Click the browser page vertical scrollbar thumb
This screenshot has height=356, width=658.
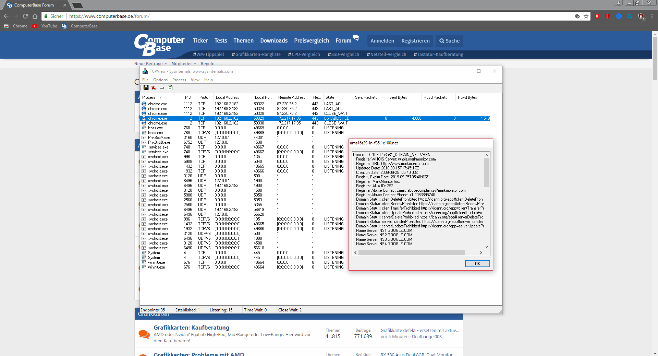tap(655, 58)
